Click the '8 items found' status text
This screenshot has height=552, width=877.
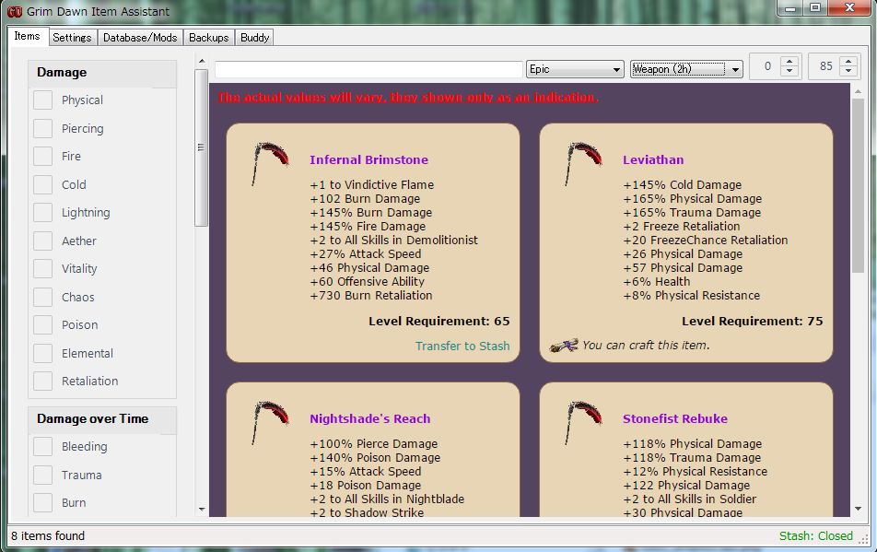[x=48, y=535]
